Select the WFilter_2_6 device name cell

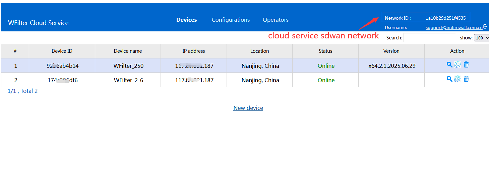[128, 80]
